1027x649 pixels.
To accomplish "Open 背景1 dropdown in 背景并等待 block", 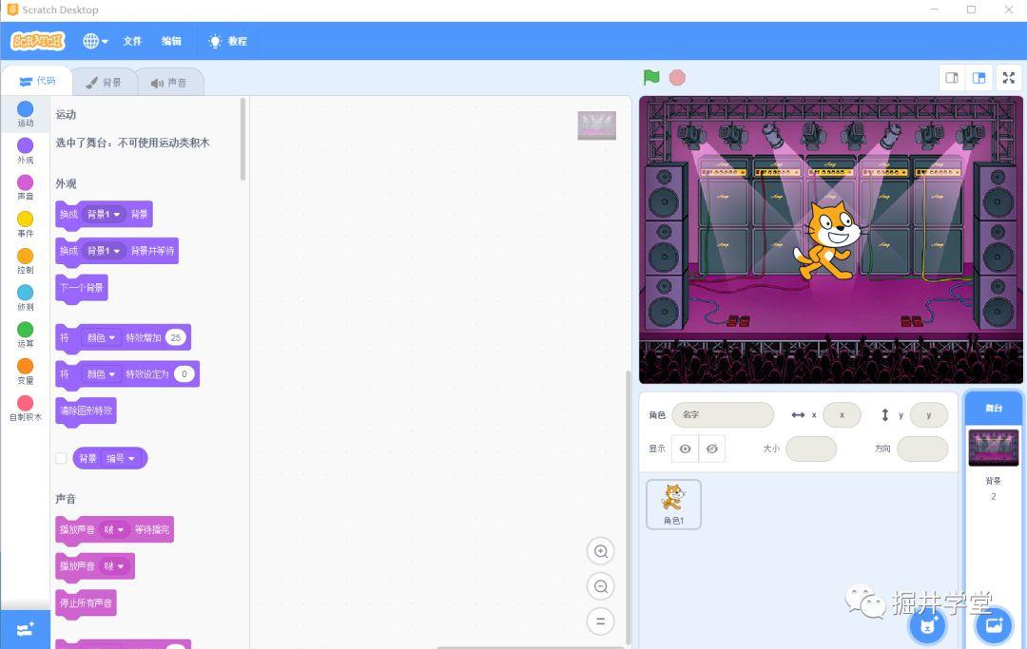I will [104, 251].
